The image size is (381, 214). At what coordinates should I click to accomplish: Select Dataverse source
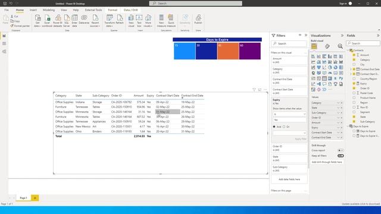84,20
